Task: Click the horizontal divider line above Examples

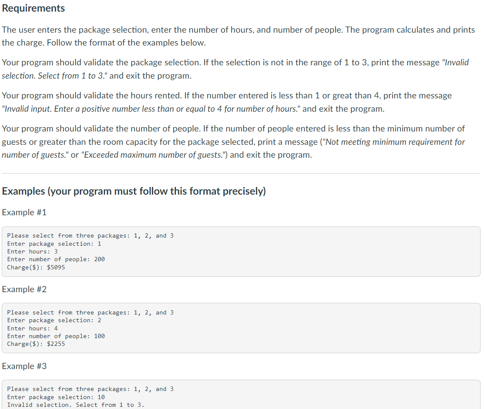Action: click(x=241, y=174)
